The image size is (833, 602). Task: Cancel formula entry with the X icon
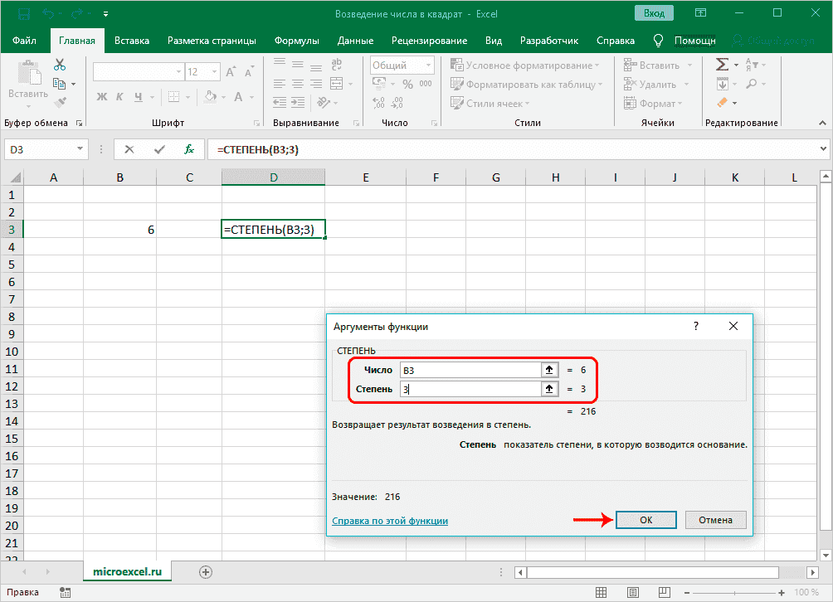coord(129,149)
